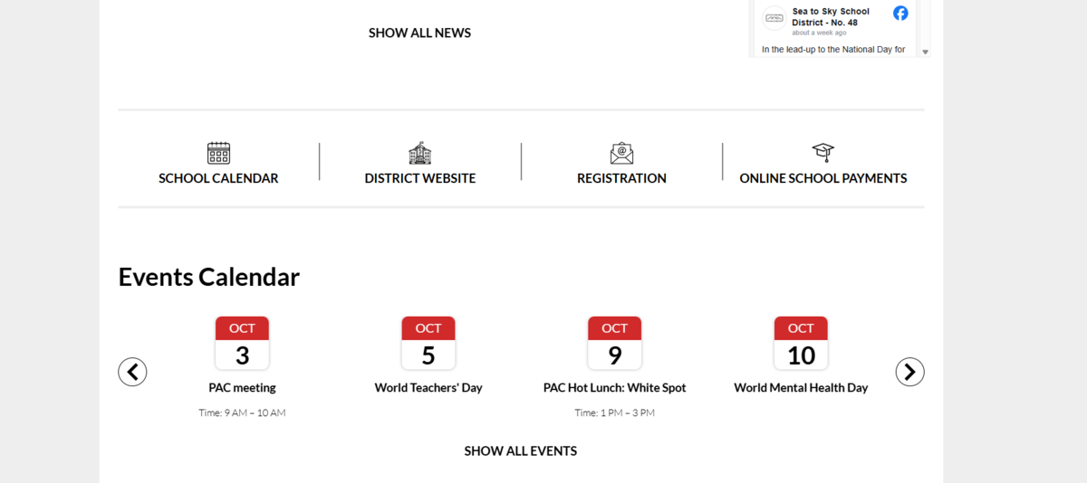Open the Show All News link

click(x=419, y=33)
